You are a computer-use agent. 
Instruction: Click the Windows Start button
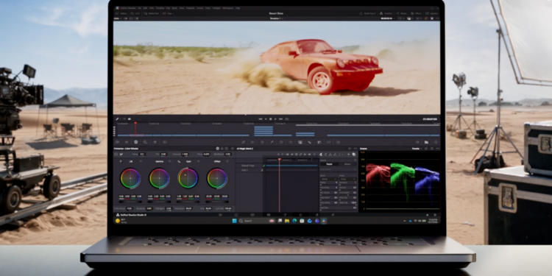coord(235,221)
